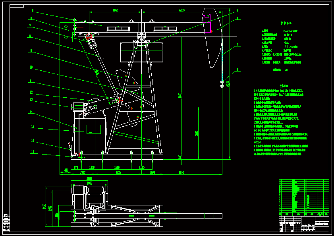Click part callout number 2
334x236 pixels.
238,45
